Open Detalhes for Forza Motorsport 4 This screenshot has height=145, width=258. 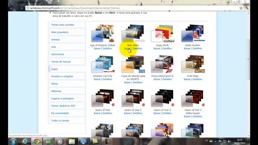[x=167, y=79]
